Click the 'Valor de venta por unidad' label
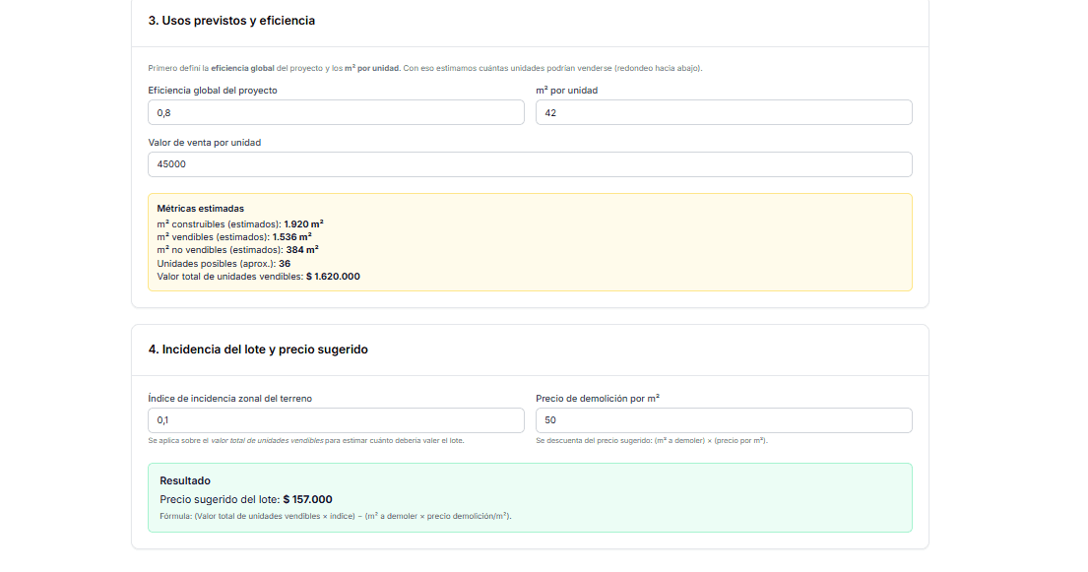The image size is (1088, 572). coord(204,143)
